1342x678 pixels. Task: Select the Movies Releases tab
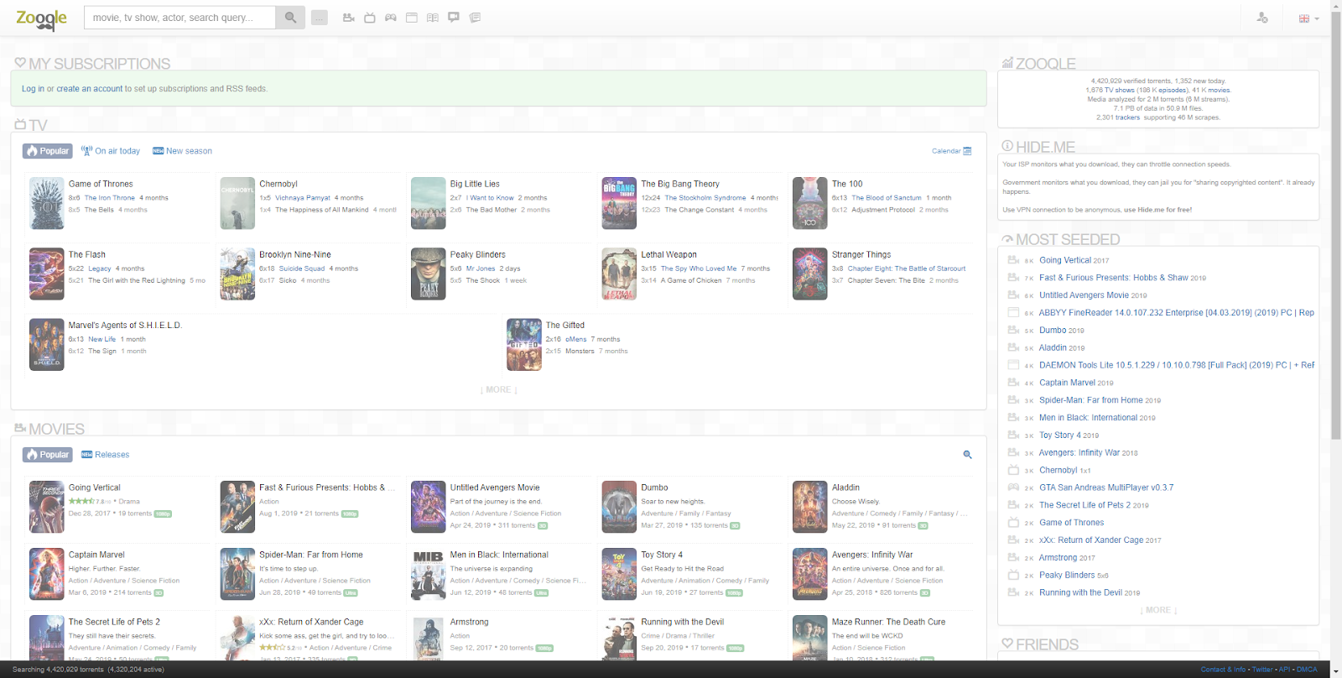106,455
